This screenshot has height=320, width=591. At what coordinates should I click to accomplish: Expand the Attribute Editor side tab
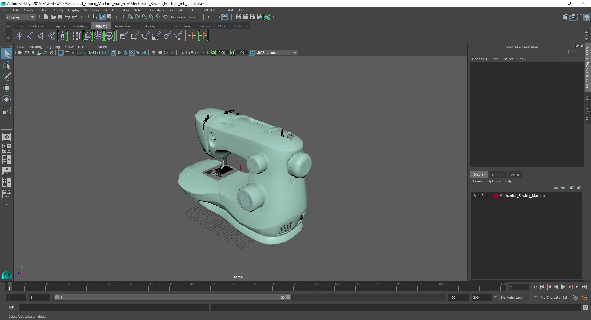(587, 108)
